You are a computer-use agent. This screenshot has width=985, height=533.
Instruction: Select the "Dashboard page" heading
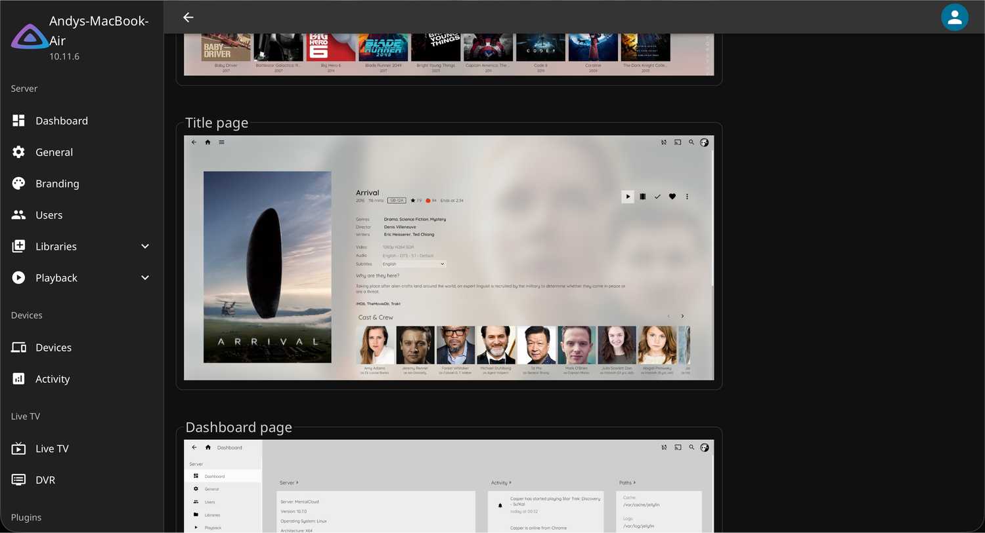(x=239, y=427)
